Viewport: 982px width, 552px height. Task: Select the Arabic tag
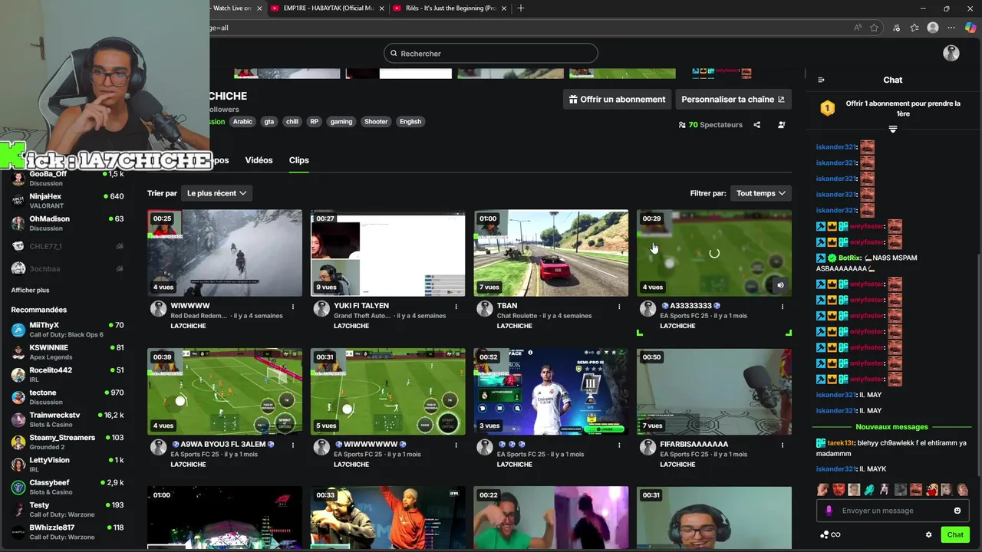[242, 122]
